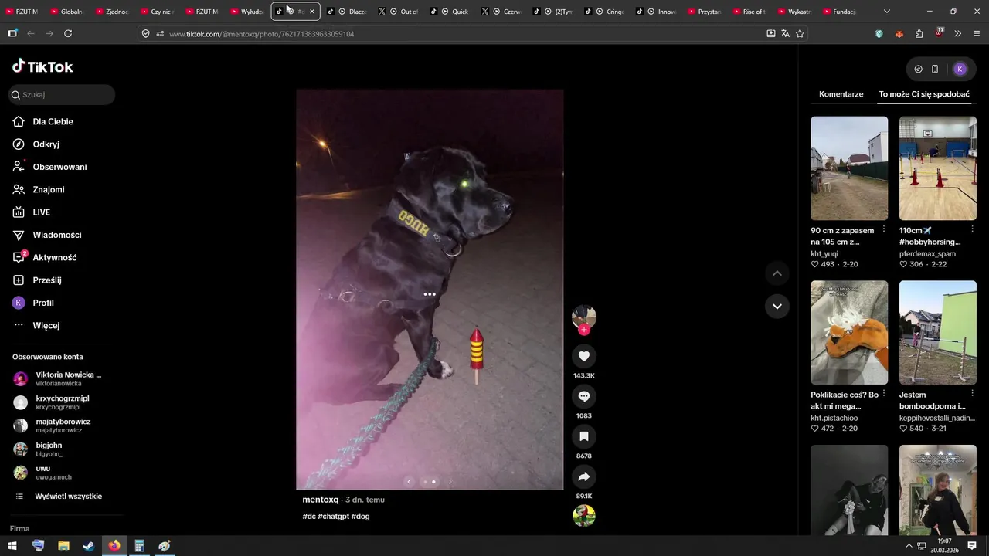Screen dimensions: 989x556
Task: Open Steam from the taskbar
Action: (89, 546)
